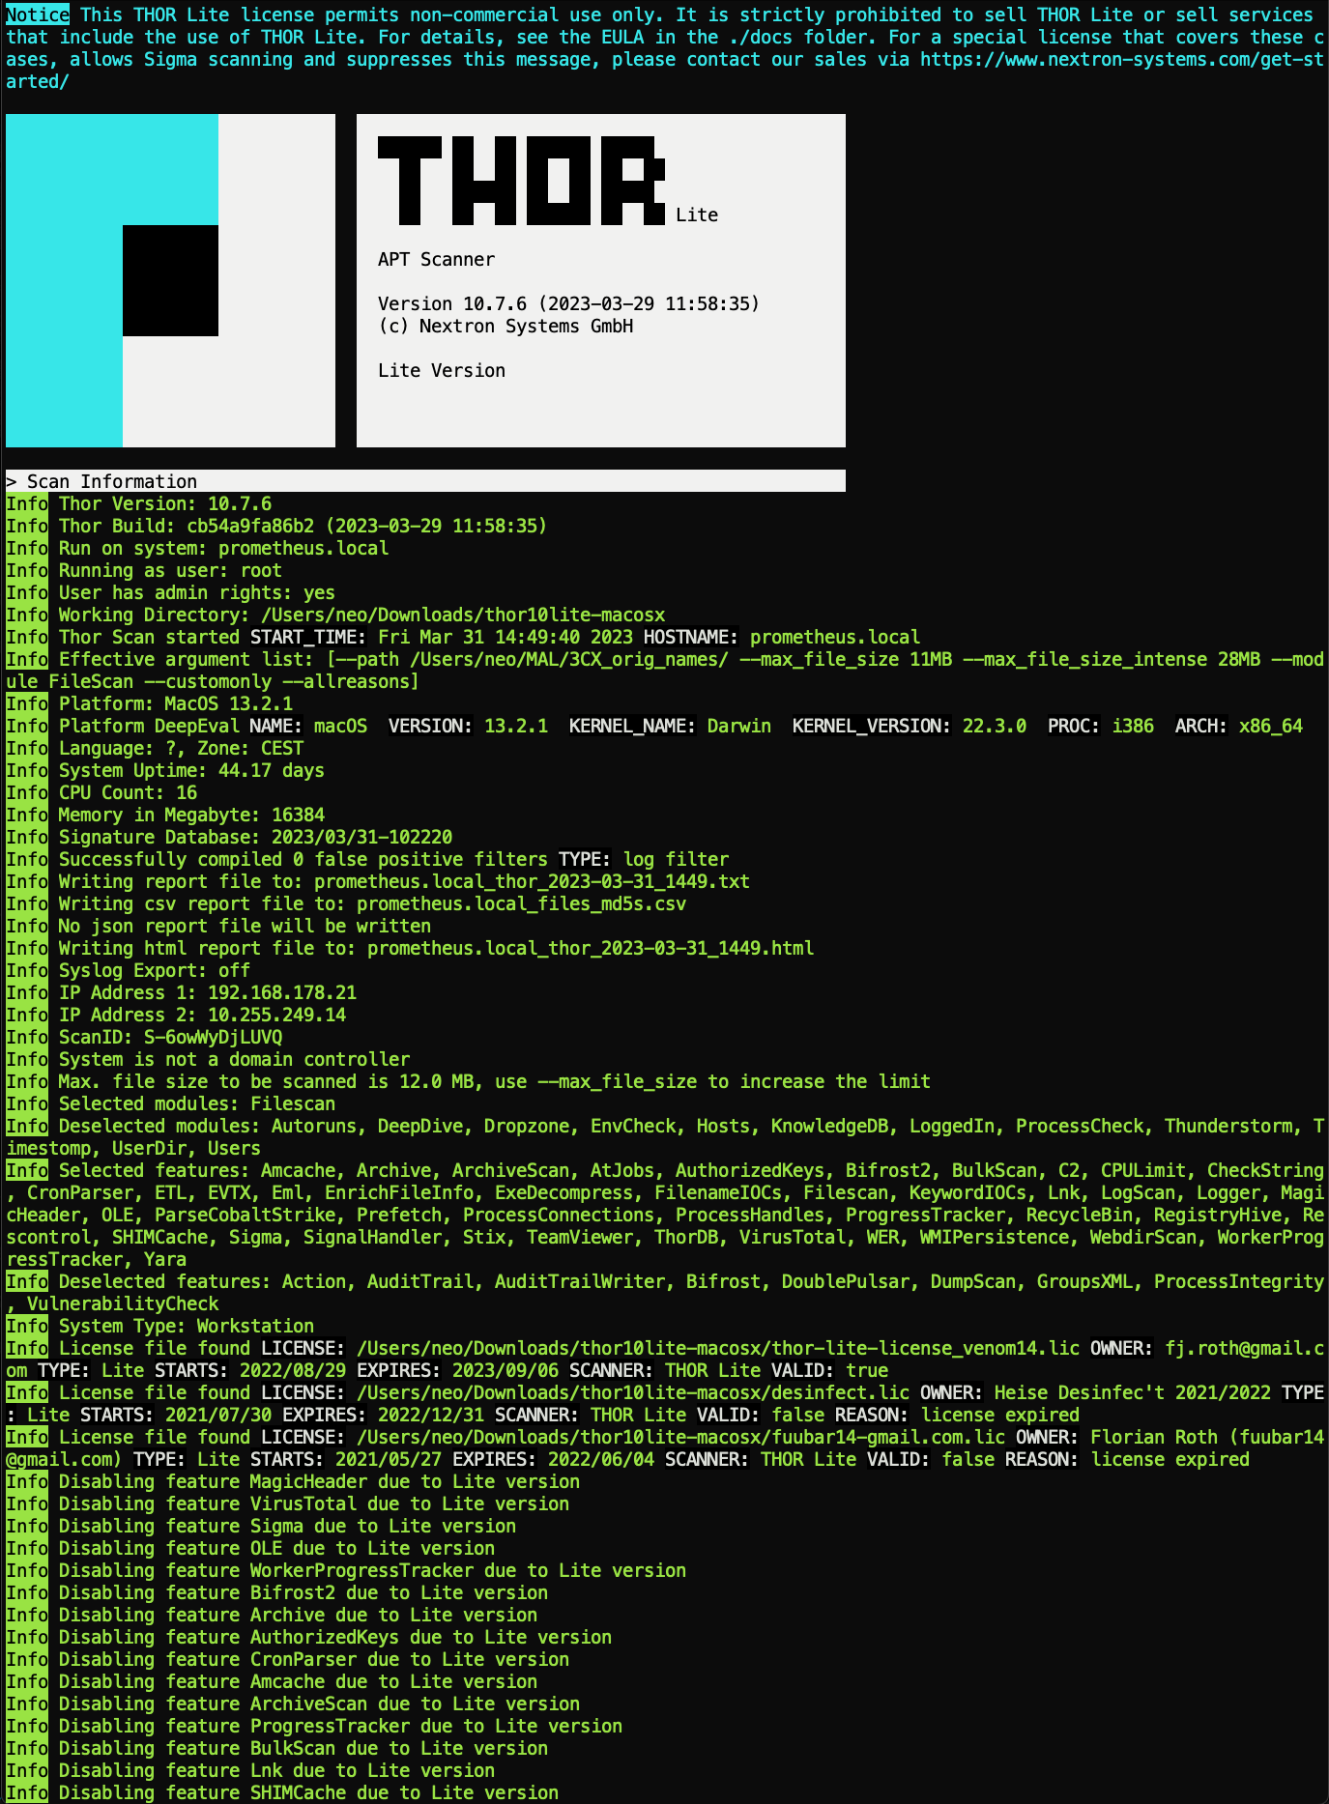Open the nextron-systems.com get-started URL
Viewport: 1329px width, 1804px height.
point(1121,60)
